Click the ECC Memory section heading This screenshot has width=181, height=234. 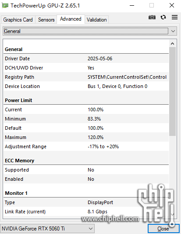pyautogui.click(x=19, y=161)
